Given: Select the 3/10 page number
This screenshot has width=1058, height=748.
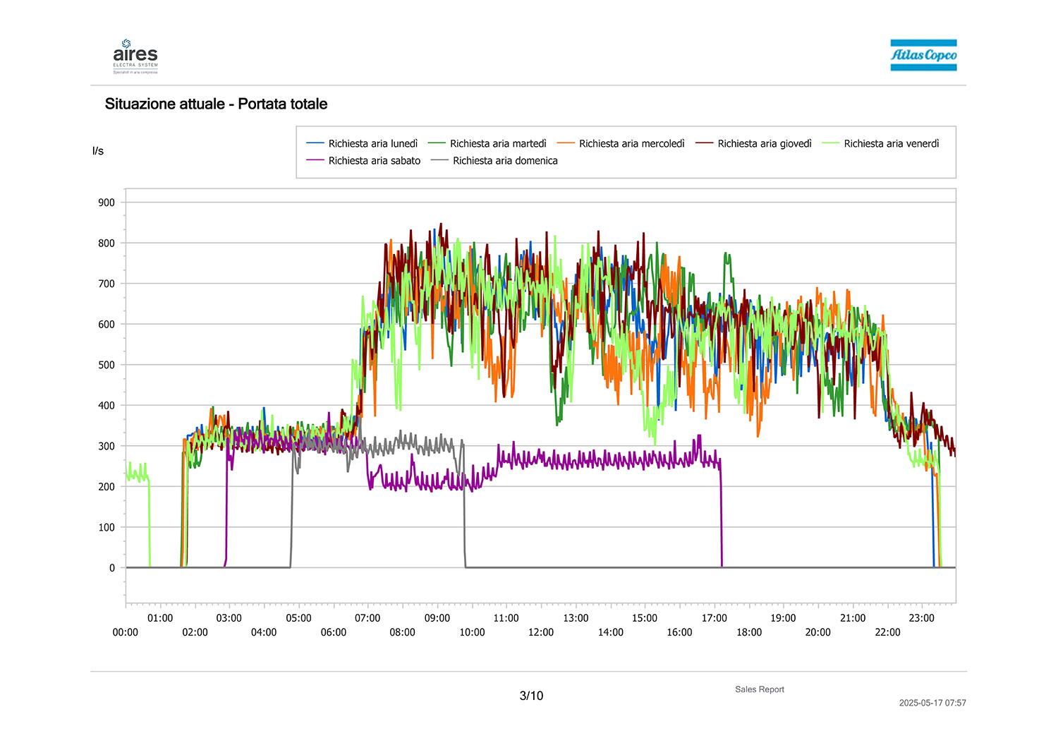Looking at the screenshot, I should click(x=531, y=696).
